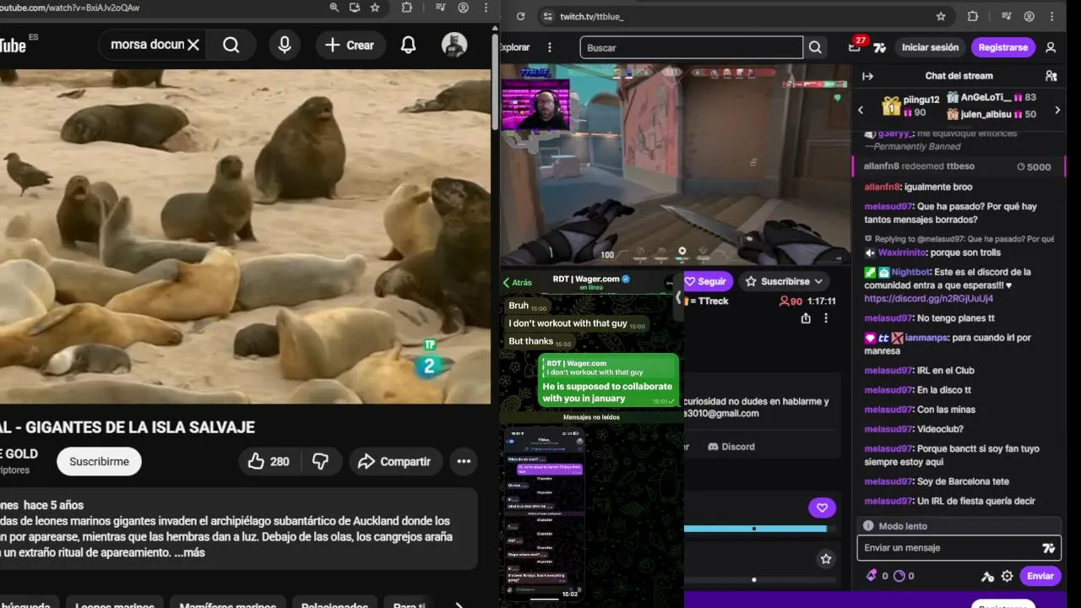Click the purple heart follow button in the panels
The image size is (1081, 608).
[x=822, y=508]
